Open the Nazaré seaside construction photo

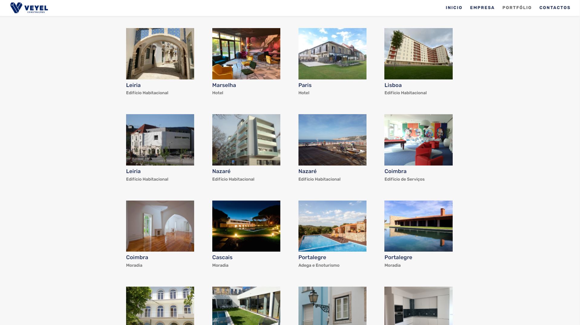[332, 140]
